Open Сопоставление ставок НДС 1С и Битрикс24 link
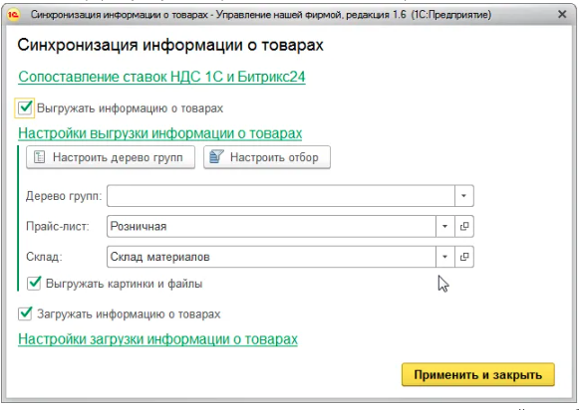 (161, 77)
